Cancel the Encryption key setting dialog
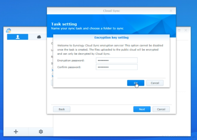The width and height of the screenshot is (197, 140). [155, 83]
